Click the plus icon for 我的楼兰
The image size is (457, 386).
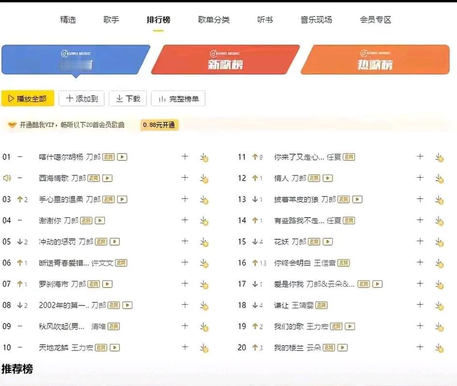point(420,347)
